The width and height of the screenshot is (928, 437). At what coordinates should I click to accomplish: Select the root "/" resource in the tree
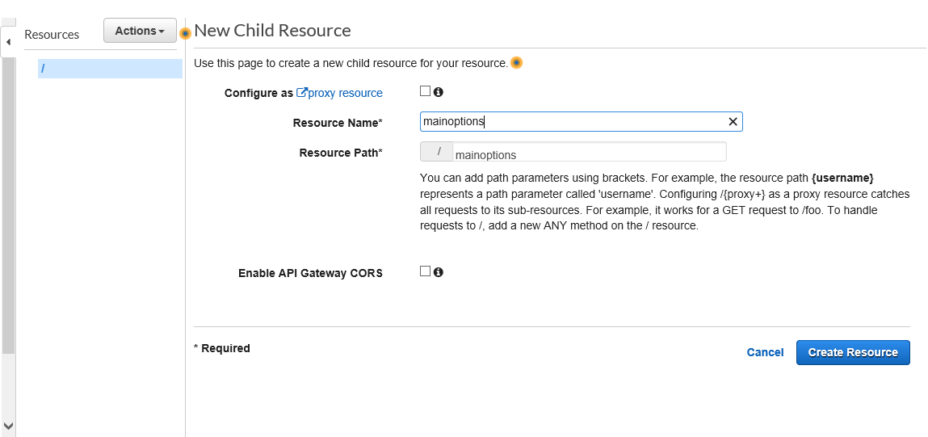pos(110,69)
